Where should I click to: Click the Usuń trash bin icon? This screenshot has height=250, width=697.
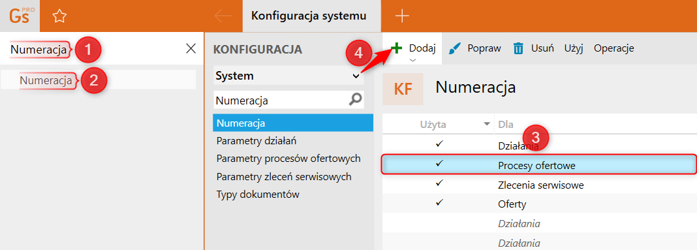518,48
